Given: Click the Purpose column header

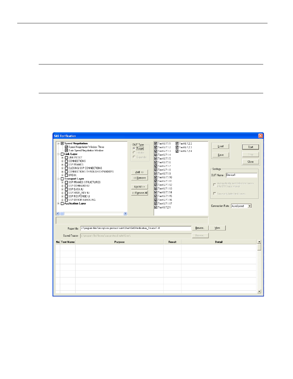Looking at the screenshot, I should (119, 242).
